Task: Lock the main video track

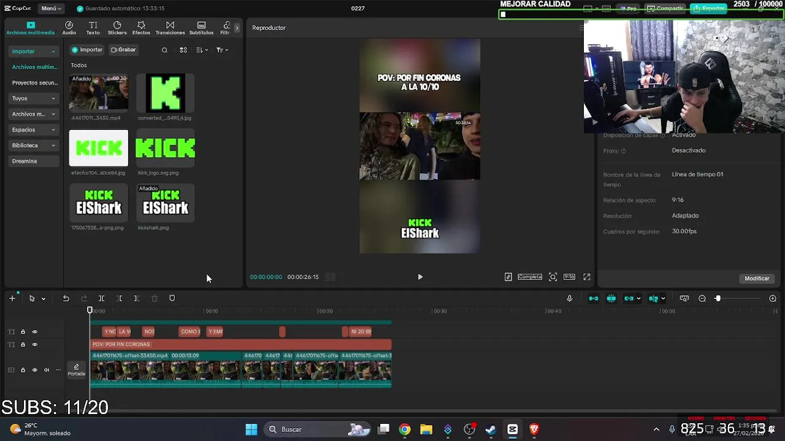Action: click(23, 370)
